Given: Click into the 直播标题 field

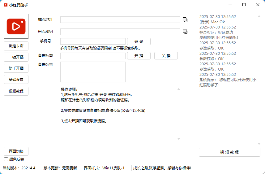Looking at the screenshot, I should pos(93,56).
